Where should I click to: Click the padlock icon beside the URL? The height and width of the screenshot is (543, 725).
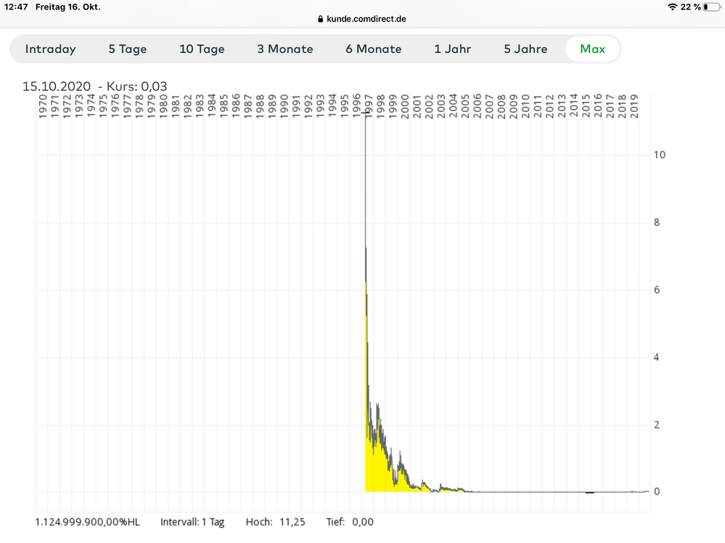(320, 19)
